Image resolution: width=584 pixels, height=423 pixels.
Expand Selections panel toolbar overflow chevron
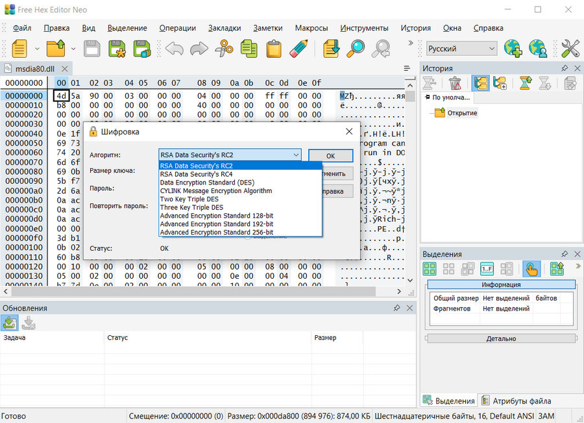578,266
